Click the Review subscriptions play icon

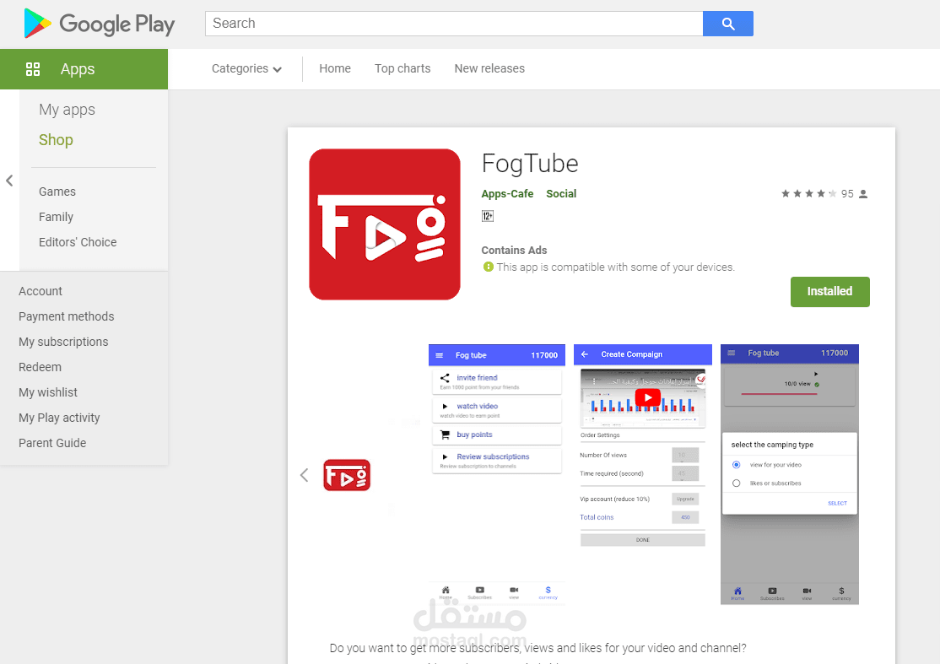click(x=445, y=456)
